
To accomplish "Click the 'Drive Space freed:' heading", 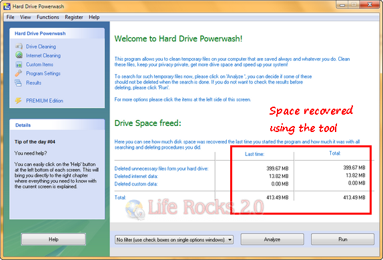I will pyautogui.click(x=147, y=123).
